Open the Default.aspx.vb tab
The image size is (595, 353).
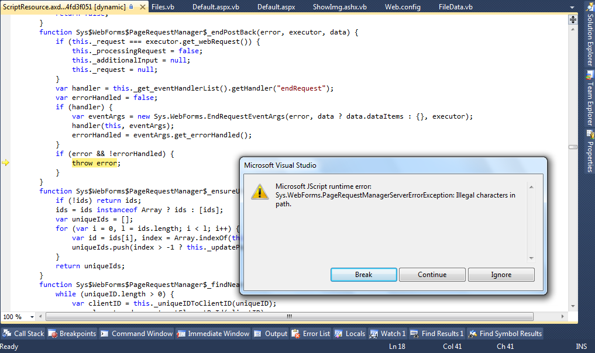coord(215,7)
